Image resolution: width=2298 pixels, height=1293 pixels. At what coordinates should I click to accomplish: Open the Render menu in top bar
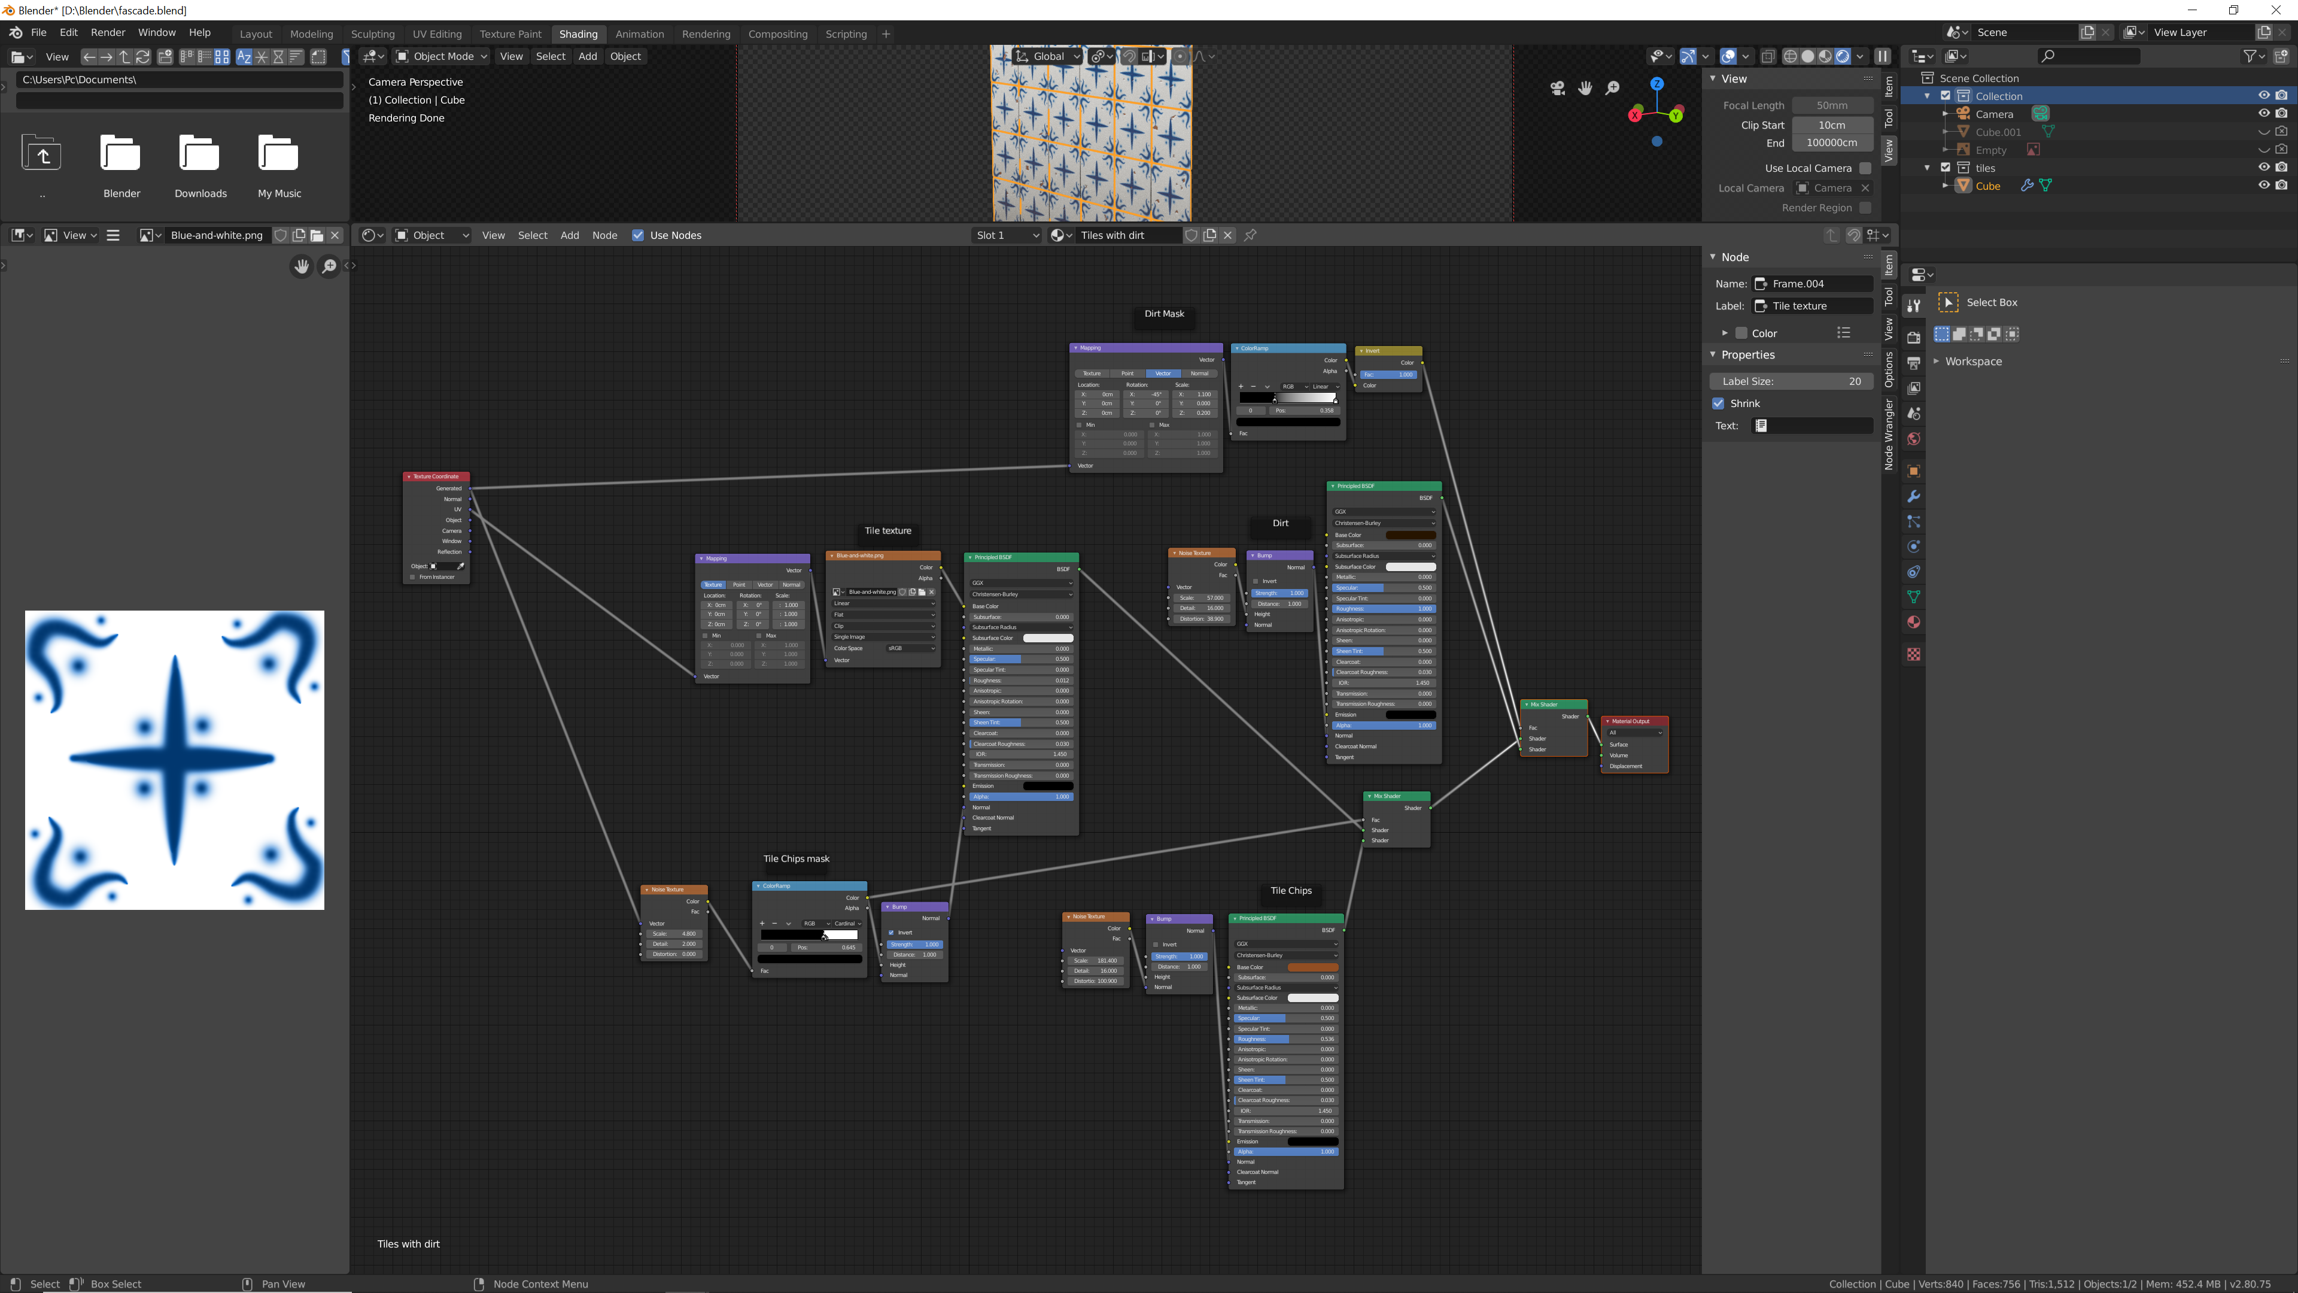pos(108,32)
